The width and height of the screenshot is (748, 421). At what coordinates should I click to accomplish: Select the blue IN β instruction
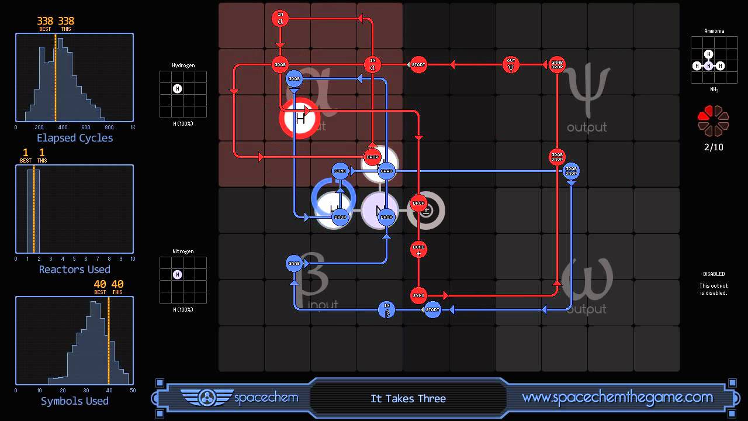point(386,309)
